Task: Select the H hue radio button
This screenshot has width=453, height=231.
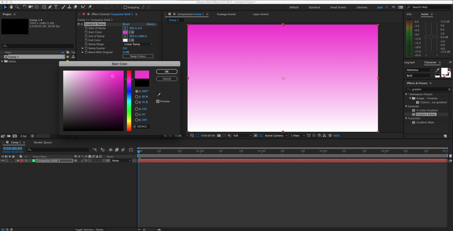Action: (x=137, y=91)
